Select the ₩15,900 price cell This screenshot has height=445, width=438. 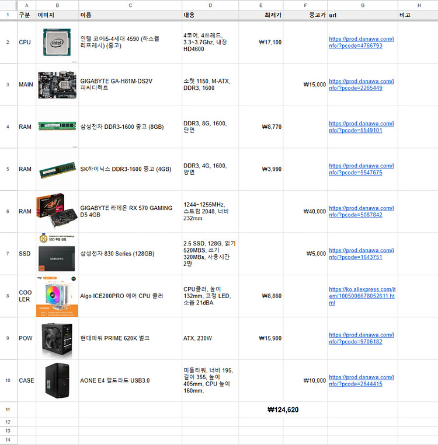[x=260, y=338]
